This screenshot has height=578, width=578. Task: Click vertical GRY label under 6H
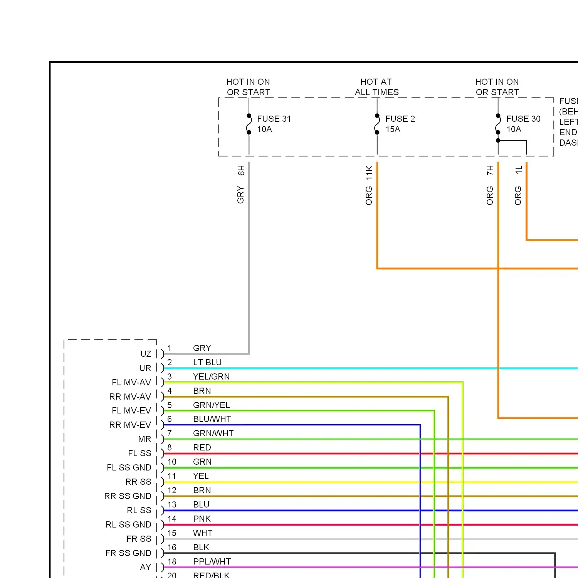pyautogui.click(x=241, y=195)
